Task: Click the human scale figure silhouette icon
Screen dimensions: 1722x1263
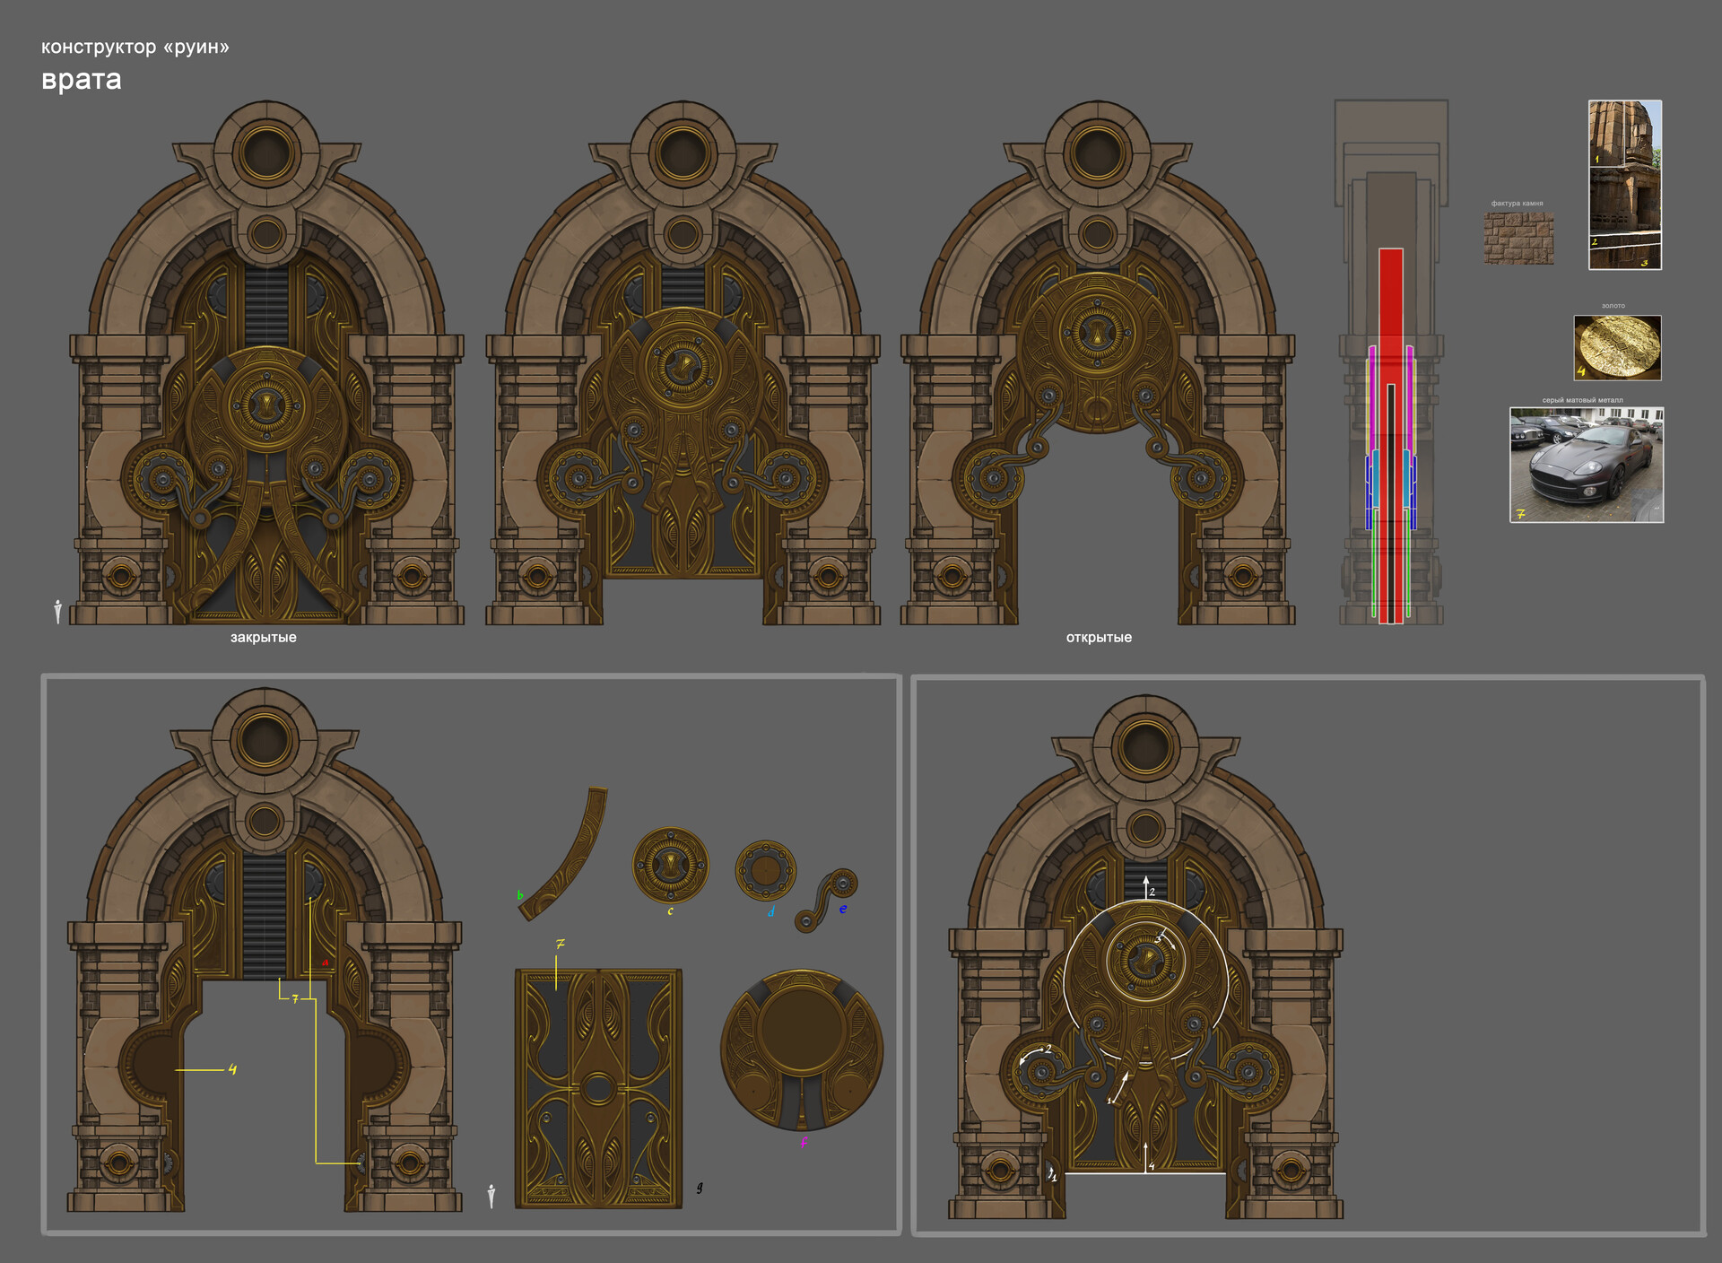Action: click(57, 612)
